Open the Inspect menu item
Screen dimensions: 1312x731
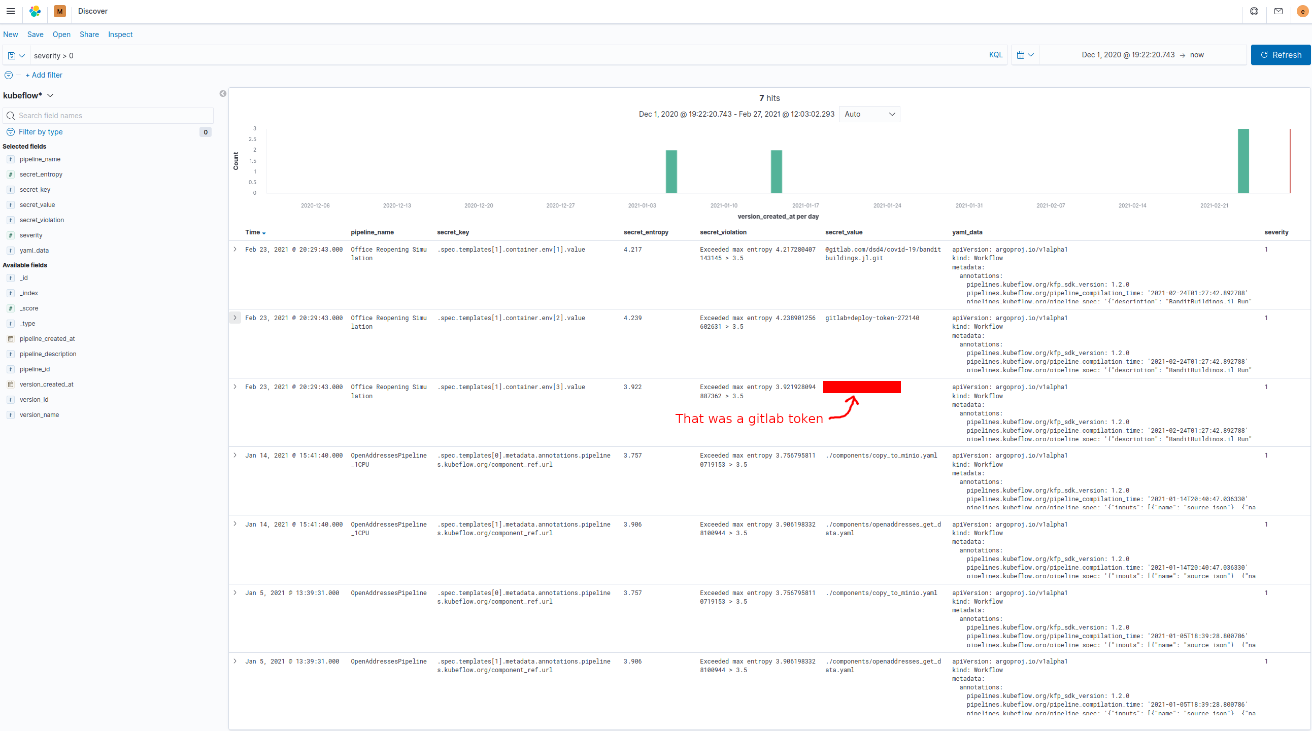pyautogui.click(x=120, y=34)
